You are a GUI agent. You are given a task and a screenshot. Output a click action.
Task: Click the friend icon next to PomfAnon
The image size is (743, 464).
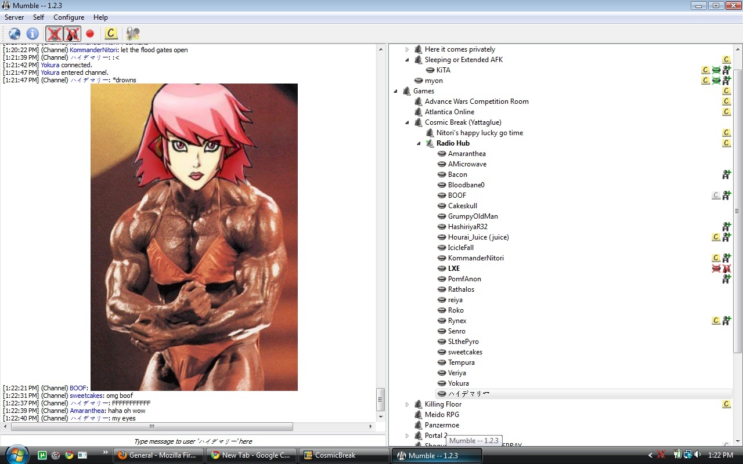pos(726,279)
